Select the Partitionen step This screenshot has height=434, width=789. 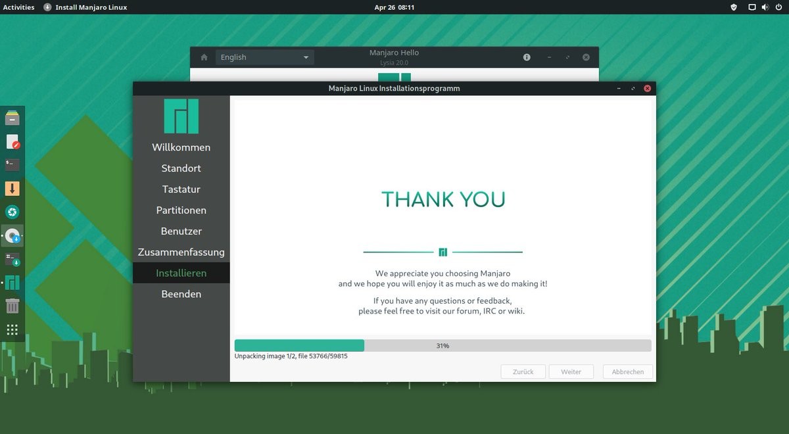coord(181,210)
